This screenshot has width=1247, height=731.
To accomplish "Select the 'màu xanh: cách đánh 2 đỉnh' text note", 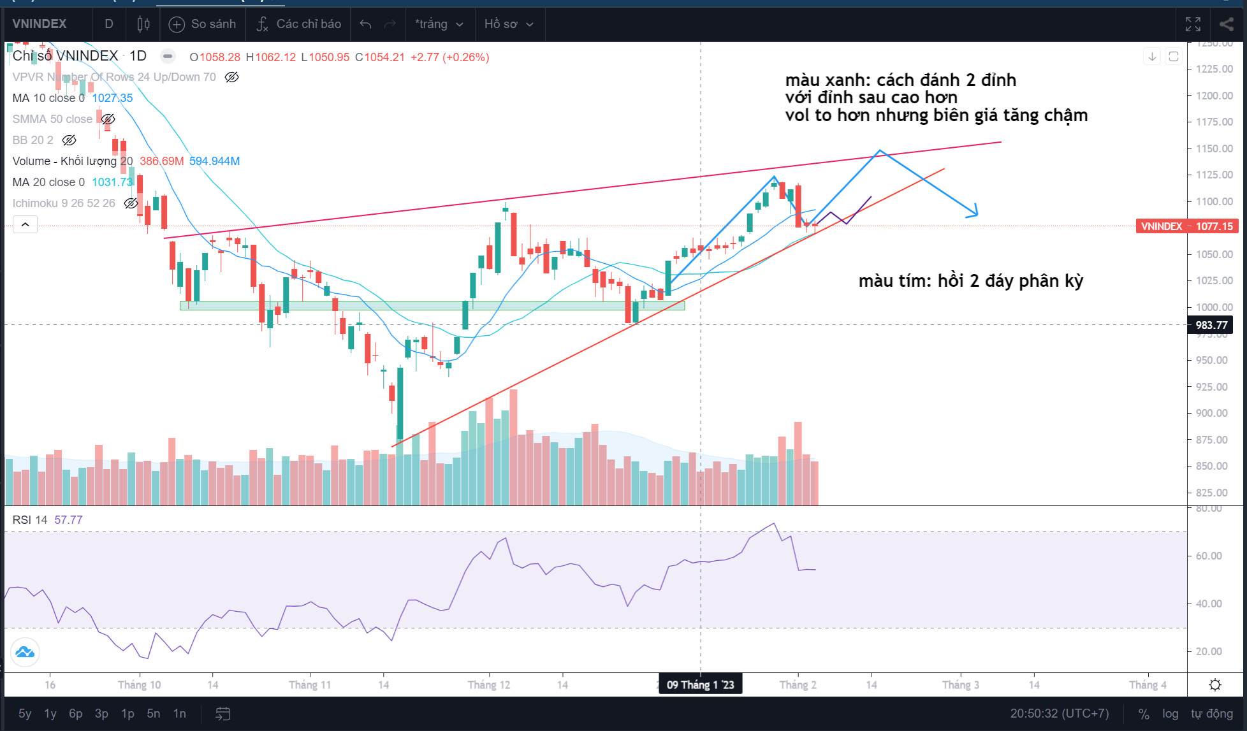I will (x=937, y=98).
